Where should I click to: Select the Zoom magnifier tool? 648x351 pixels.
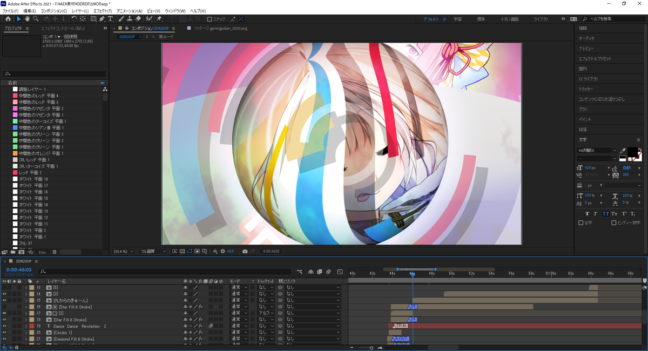36,19
